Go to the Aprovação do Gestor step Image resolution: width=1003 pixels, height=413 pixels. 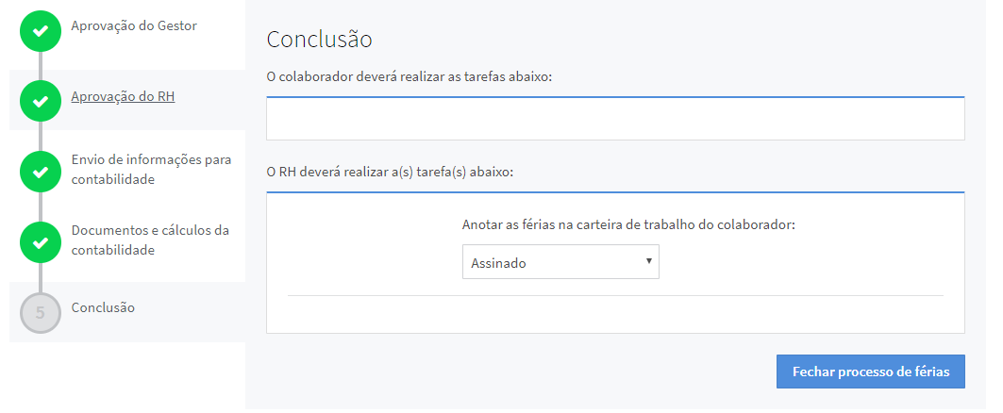pos(134,26)
